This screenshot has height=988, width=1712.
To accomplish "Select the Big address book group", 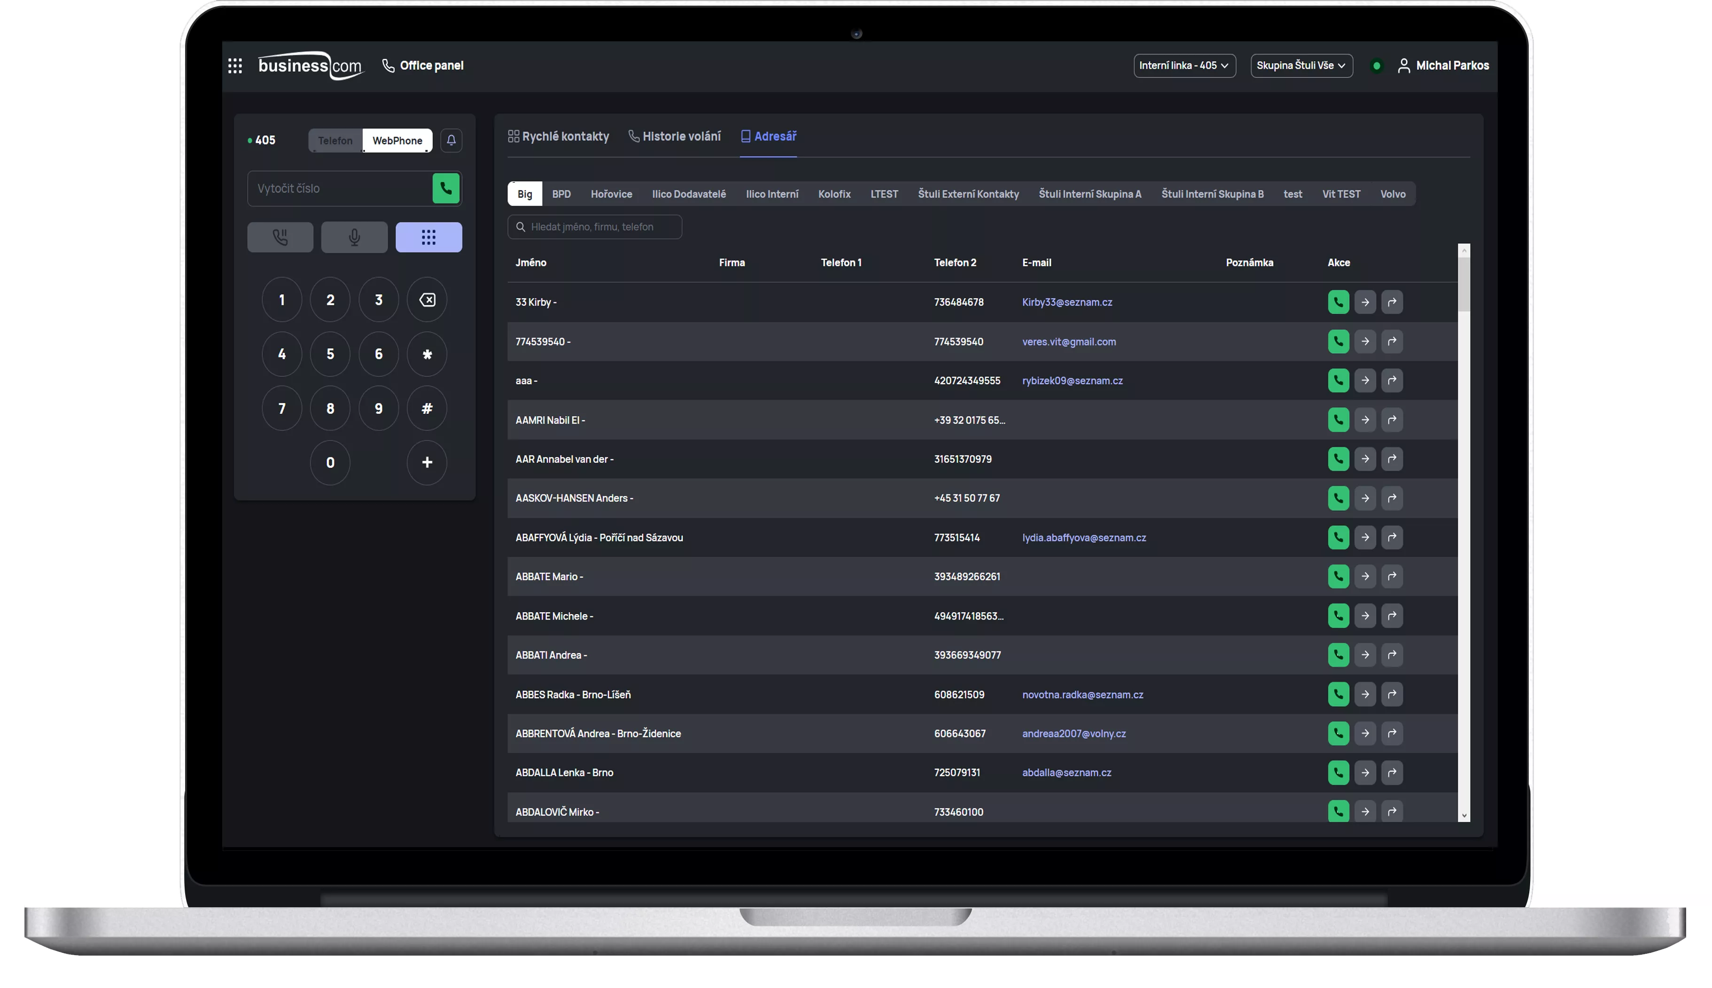I will (525, 194).
